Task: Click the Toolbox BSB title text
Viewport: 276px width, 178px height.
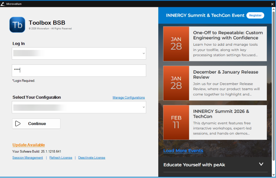Action: (x=47, y=23)
